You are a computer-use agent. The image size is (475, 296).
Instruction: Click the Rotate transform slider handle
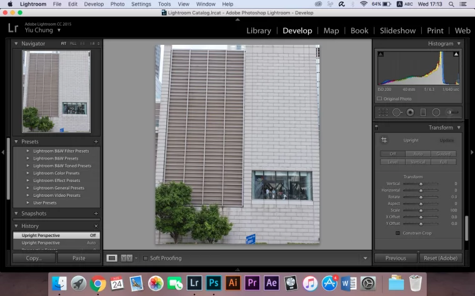coord(421,197)
